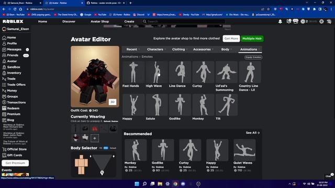Click See All in Recommended
Viewport: 335px width, 188px height.
click(253, 133)
